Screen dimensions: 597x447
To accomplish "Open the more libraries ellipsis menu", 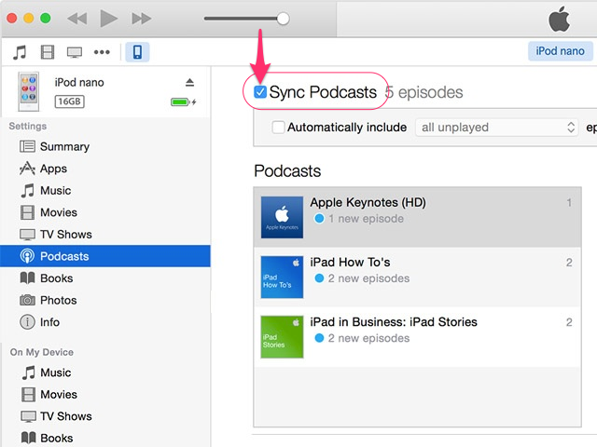I will click(x=103, y=51).
